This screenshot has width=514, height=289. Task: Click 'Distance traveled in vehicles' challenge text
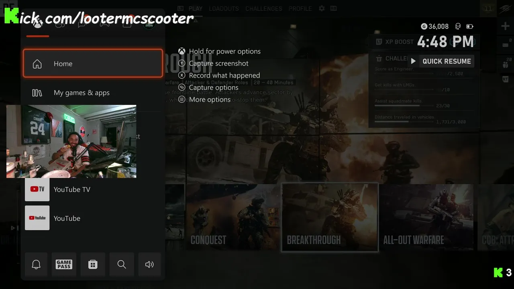404,117
